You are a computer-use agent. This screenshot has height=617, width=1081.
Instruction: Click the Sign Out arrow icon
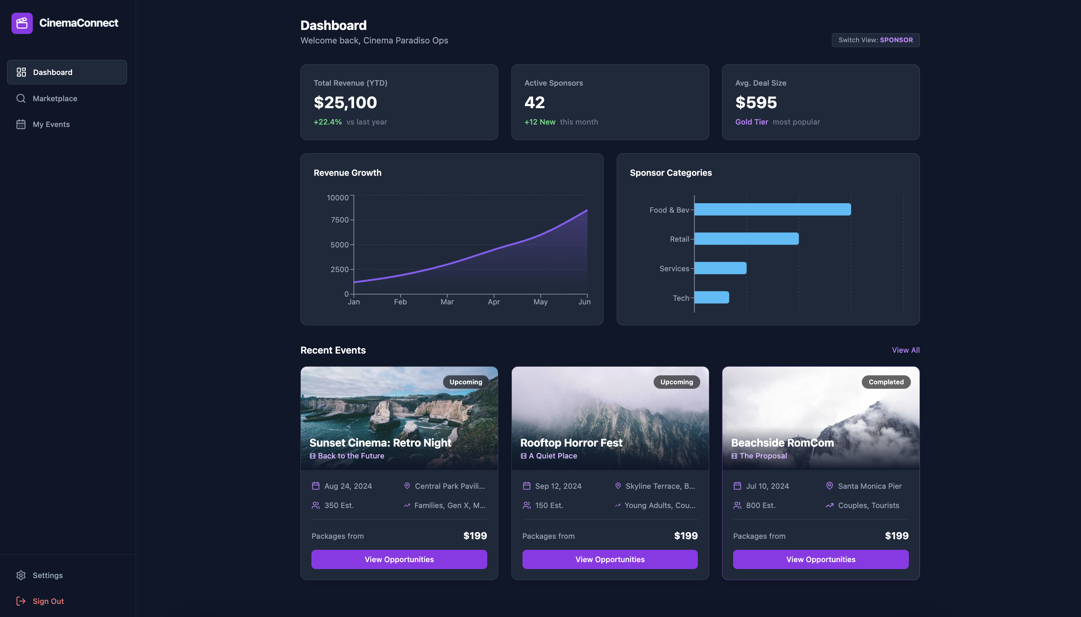21,601
